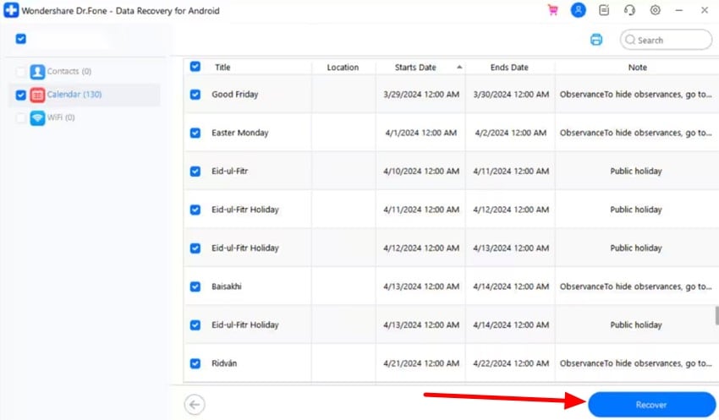Select the Easter Monday title

coord(240,133)
